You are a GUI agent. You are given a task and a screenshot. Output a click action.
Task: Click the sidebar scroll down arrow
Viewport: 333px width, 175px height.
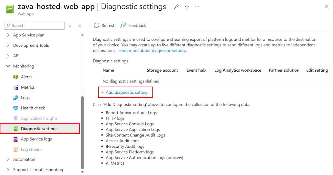pyautogui.click(x=83, y=172)
